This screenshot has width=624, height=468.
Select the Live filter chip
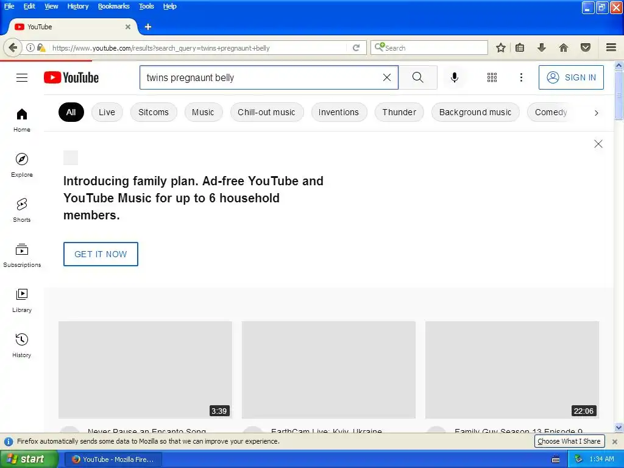coord(107,112)
